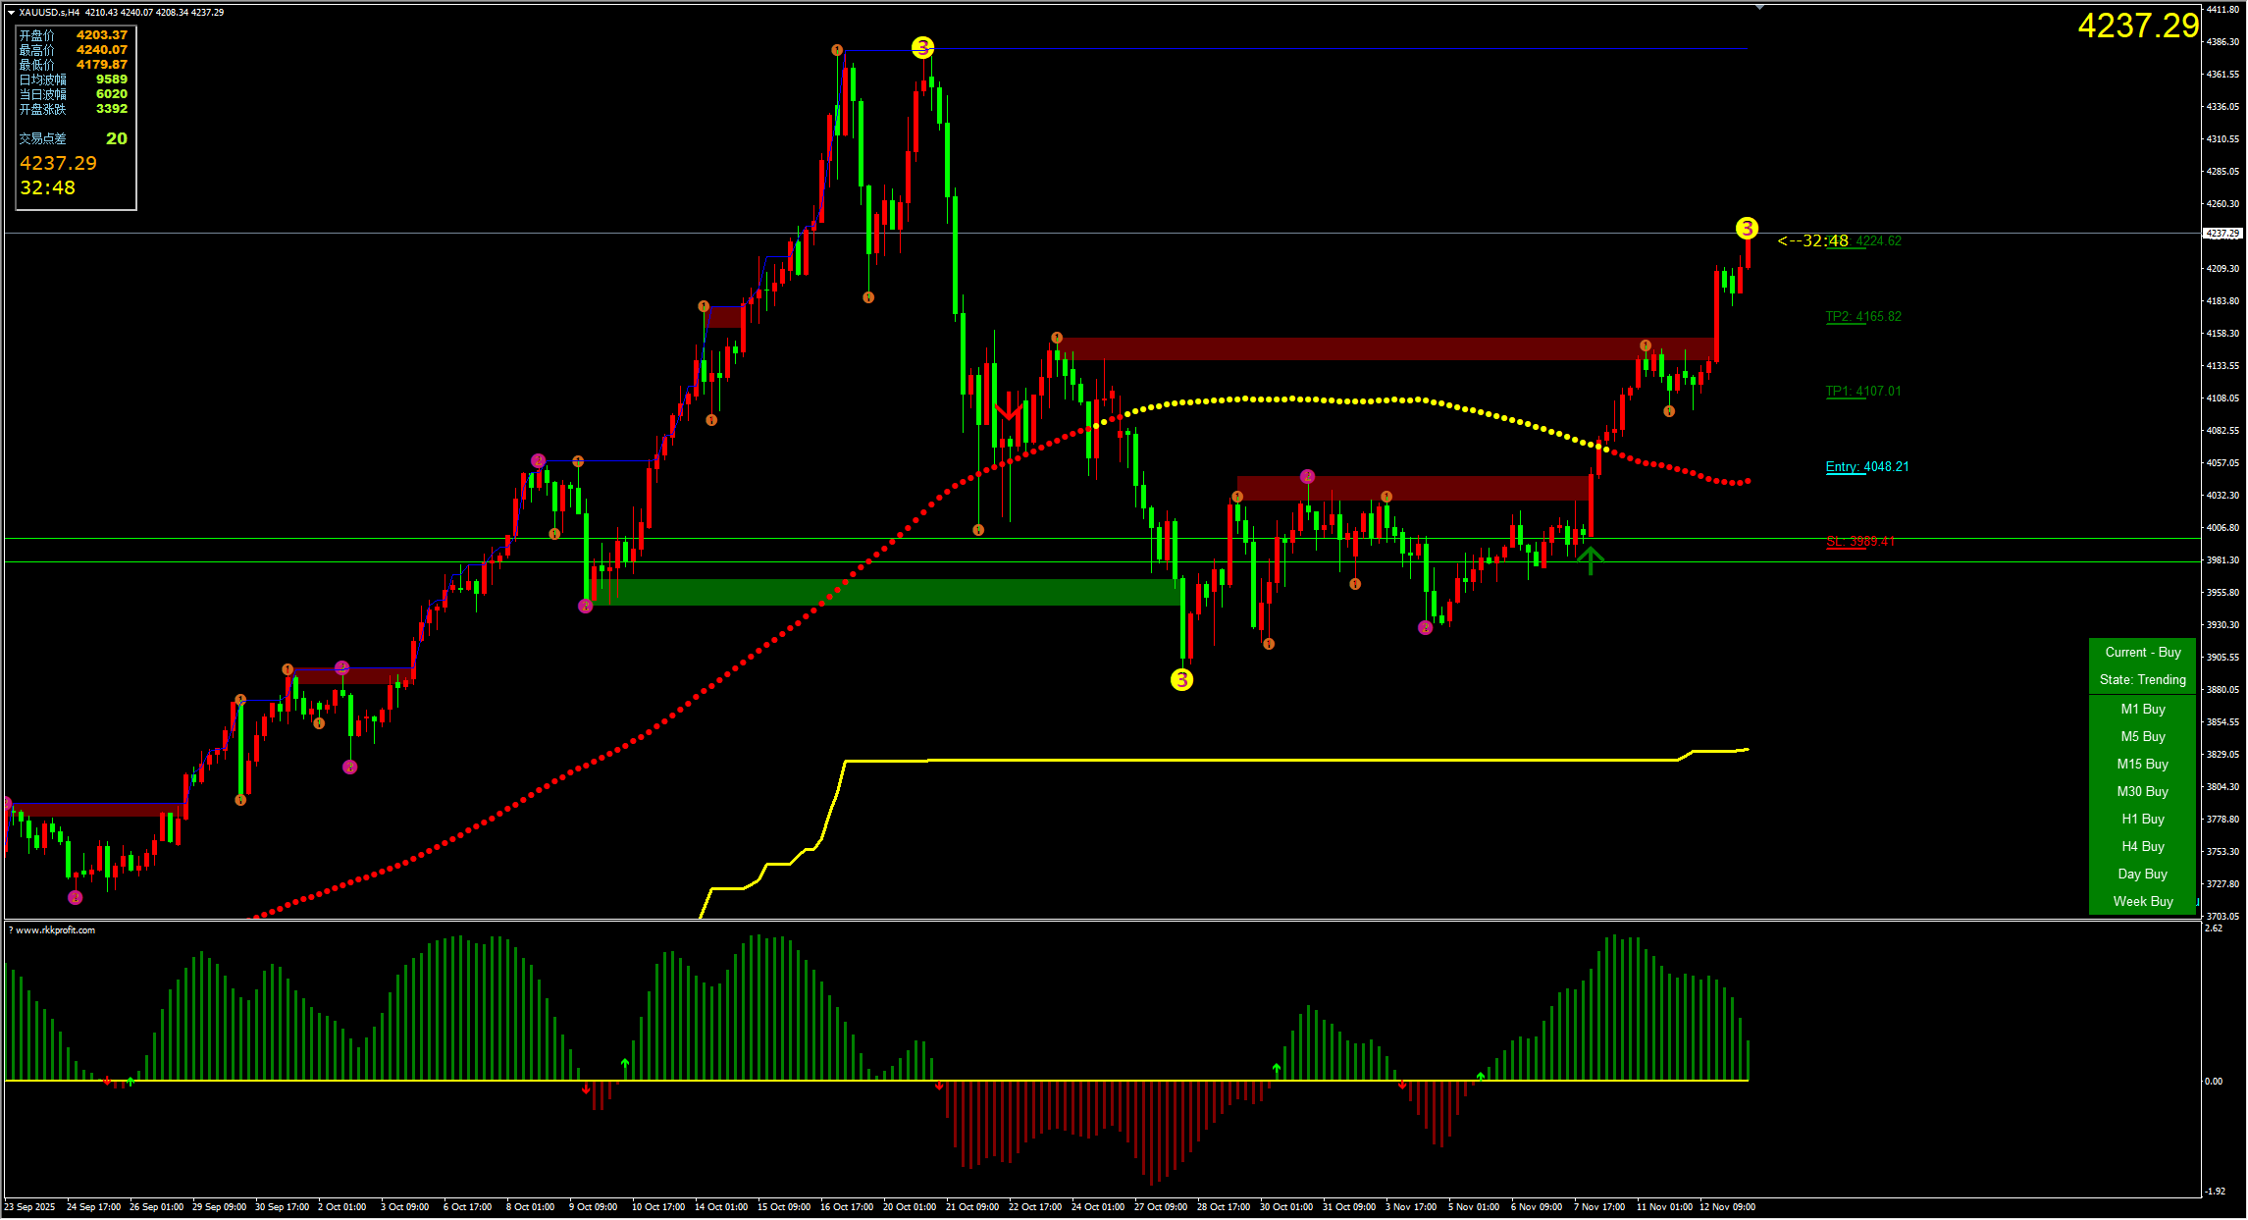This screenshot has width=2248, height=1220.
Task: Click the Day Buy signal cell
Action: tap(2142, 874)
